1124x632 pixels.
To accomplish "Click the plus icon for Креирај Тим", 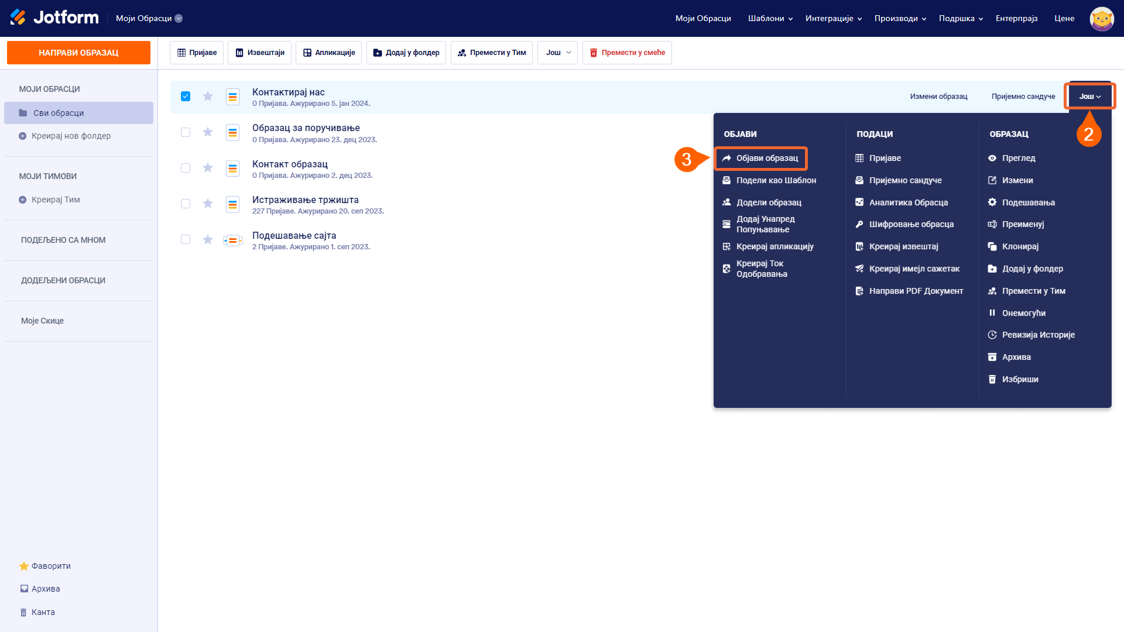I will click(x=23, y=200).
